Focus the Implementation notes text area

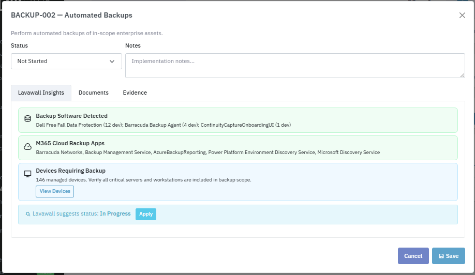[x=294, y=66]
